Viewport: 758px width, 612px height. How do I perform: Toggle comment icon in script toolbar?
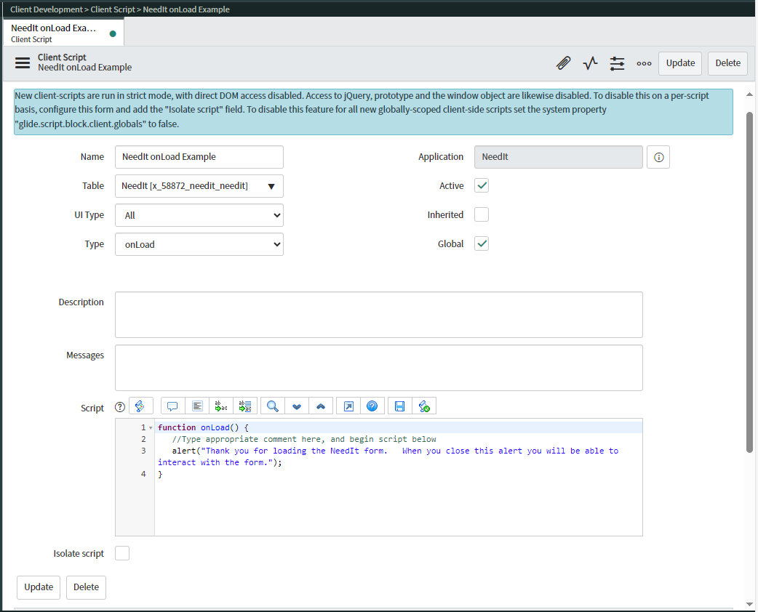[172, 406]
